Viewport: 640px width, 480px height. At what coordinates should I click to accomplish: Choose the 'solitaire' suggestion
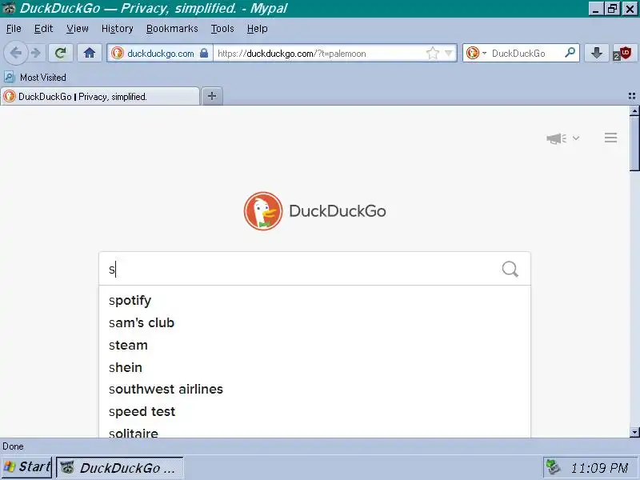(x=314, y=432)
